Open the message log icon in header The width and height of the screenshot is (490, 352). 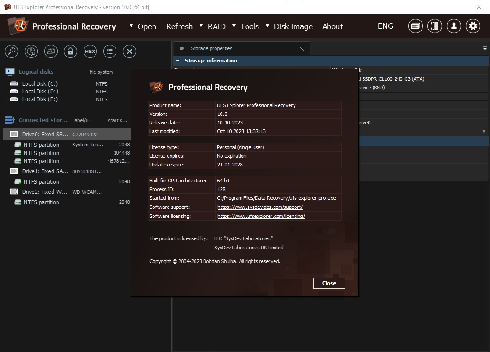[x=415, y=26]
